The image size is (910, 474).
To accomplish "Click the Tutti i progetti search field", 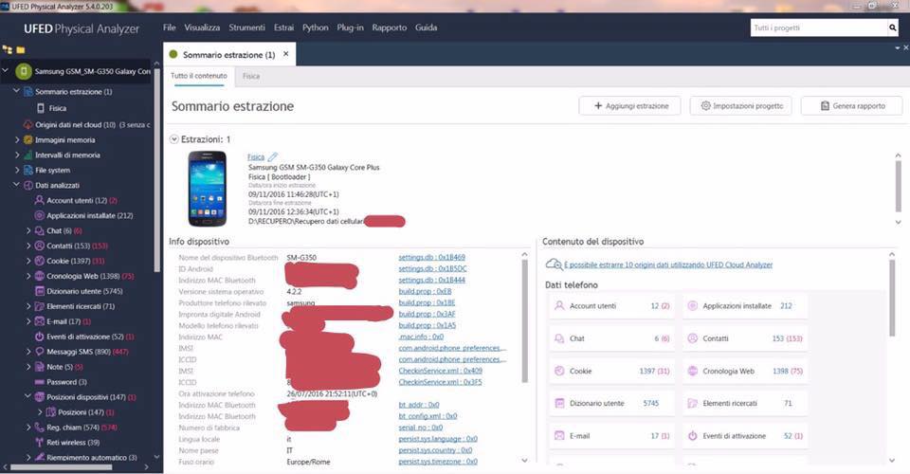I will (x=818, y=27).
